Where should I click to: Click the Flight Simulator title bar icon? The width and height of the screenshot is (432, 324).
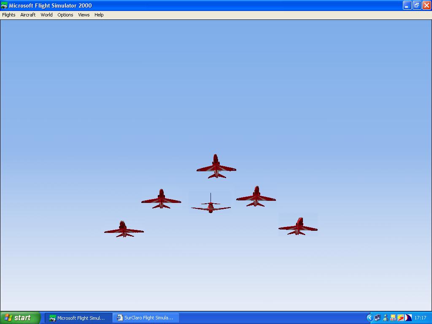coord(4,5)
